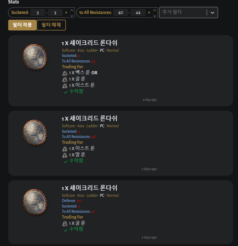Click the Ist rune icon in the second listing
This screenshot has height=246, width=238.
(65, 148)
